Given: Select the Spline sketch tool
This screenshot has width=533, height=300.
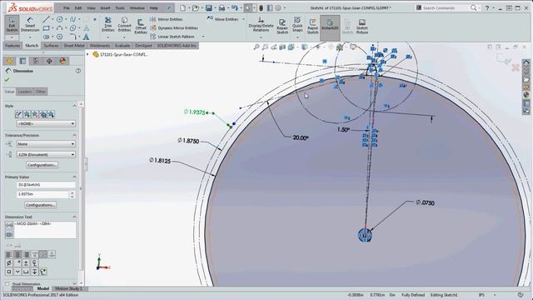Looking at the screenshot, I should pos(72,19).
